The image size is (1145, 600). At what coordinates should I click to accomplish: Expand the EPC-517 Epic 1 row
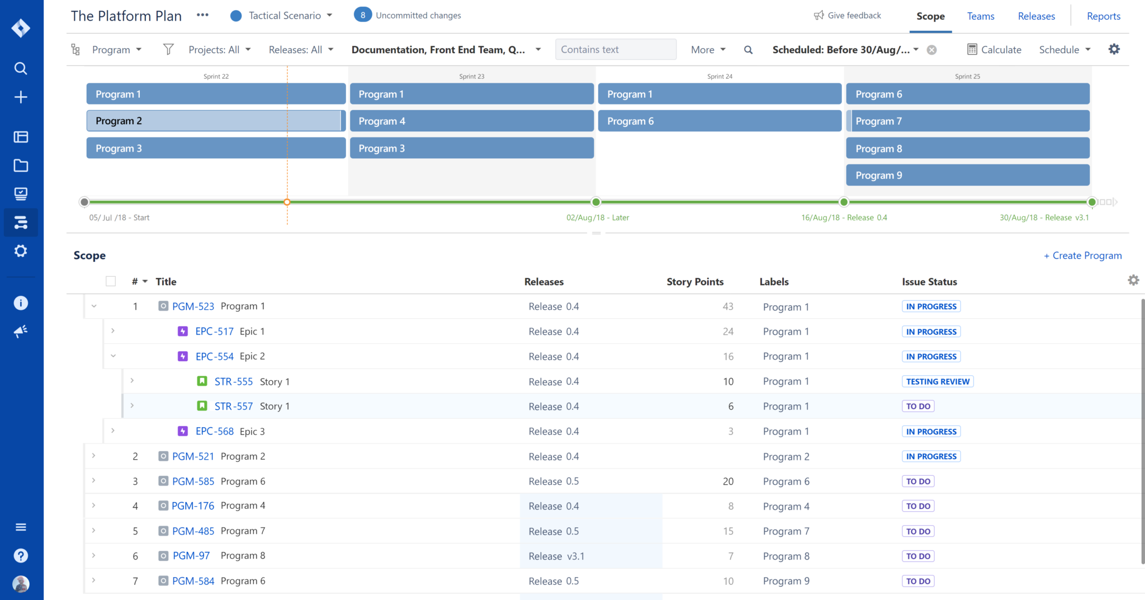113,330
